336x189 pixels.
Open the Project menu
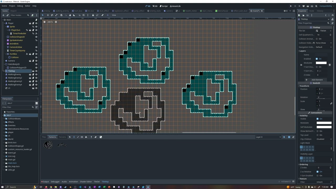(x=12, y=6)
